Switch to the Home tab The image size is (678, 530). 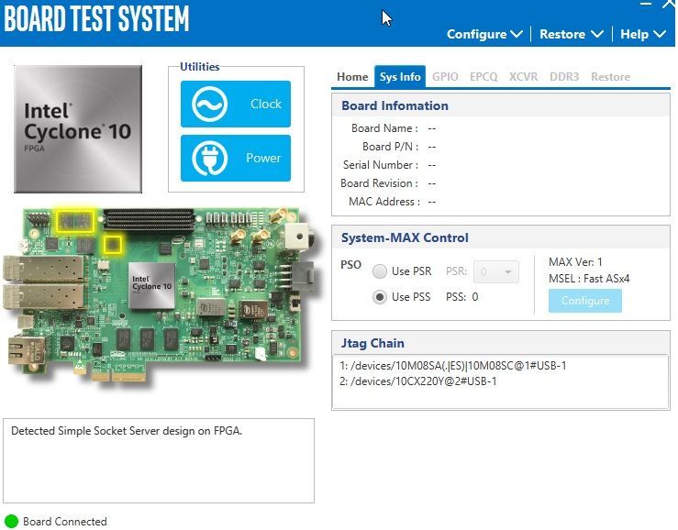[x=352, y=77]
